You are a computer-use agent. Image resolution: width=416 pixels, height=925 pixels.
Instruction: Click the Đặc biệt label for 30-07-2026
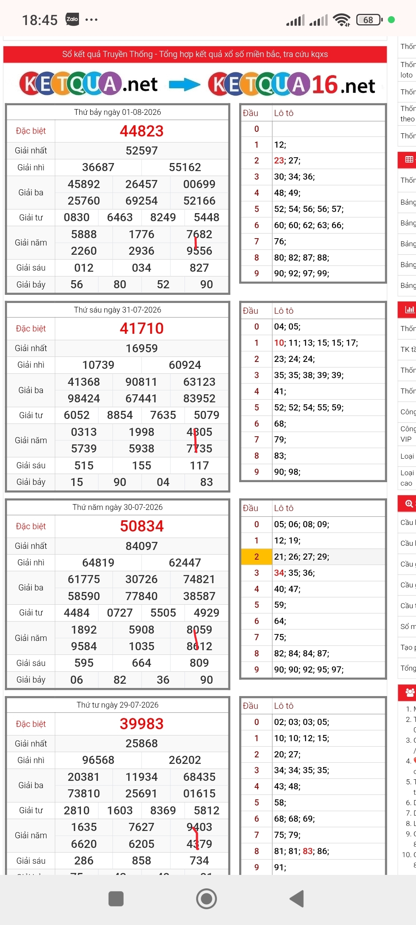click(x=31, y=526)
